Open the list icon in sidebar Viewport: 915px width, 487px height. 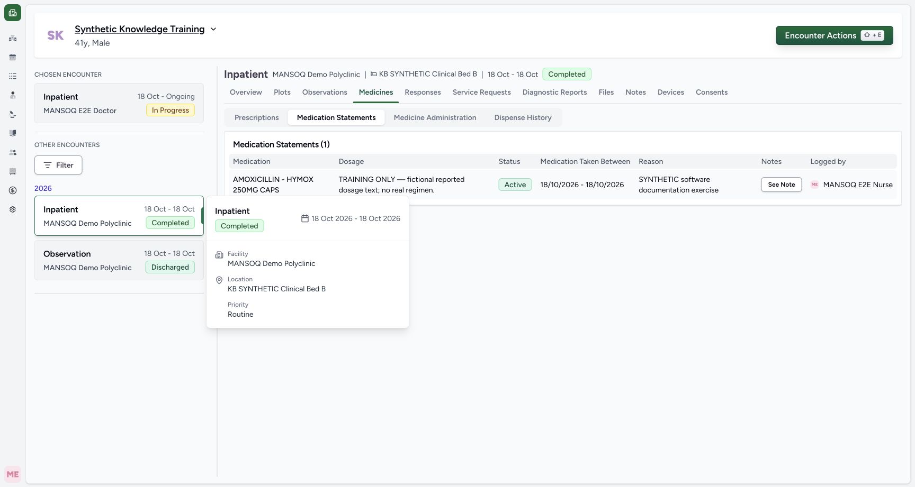[13, 76]
